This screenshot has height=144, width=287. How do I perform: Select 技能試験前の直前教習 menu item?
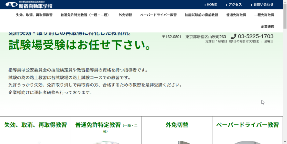[201, 15]
